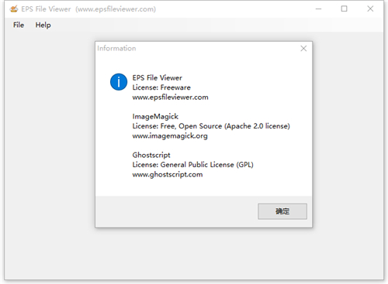Click the Ghostscript heading text
The width and height of the screenshot is (388, 284).
tap(151, 155)
